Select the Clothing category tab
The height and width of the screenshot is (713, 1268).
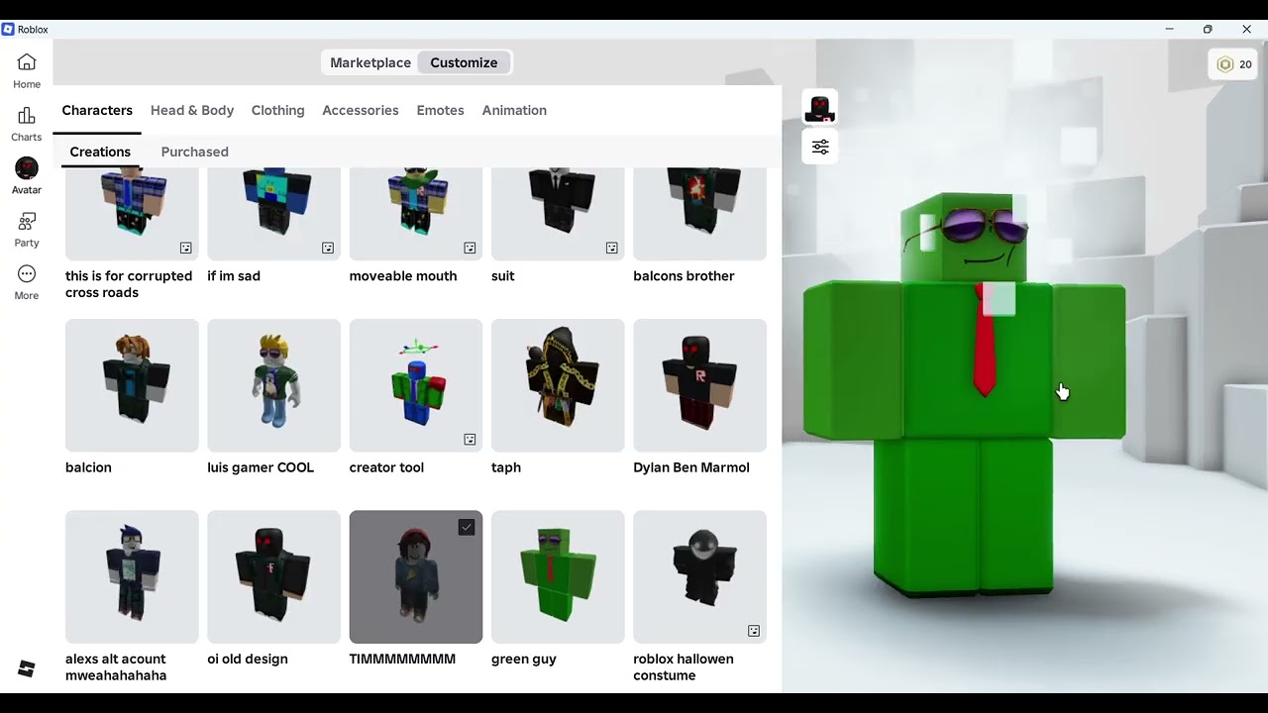pos(277,110)
